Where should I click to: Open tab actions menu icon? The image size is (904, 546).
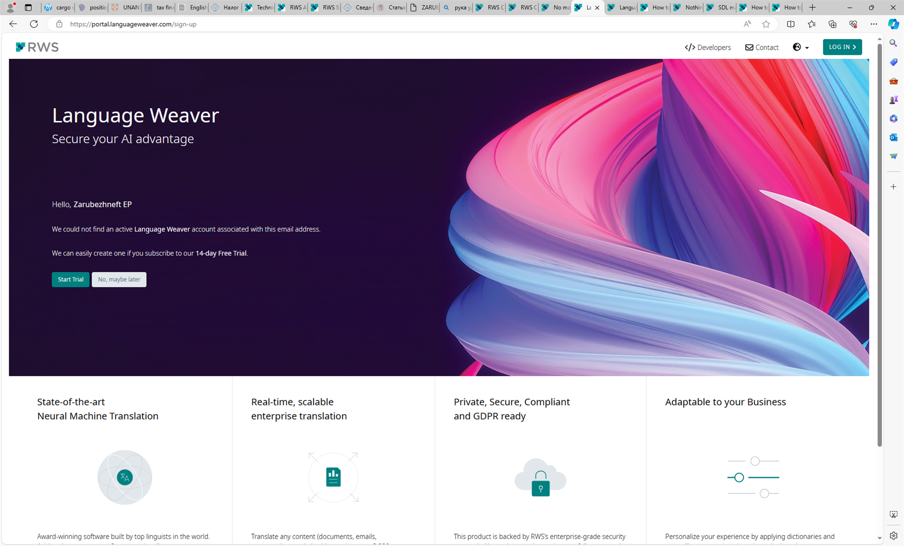[28, 8]
